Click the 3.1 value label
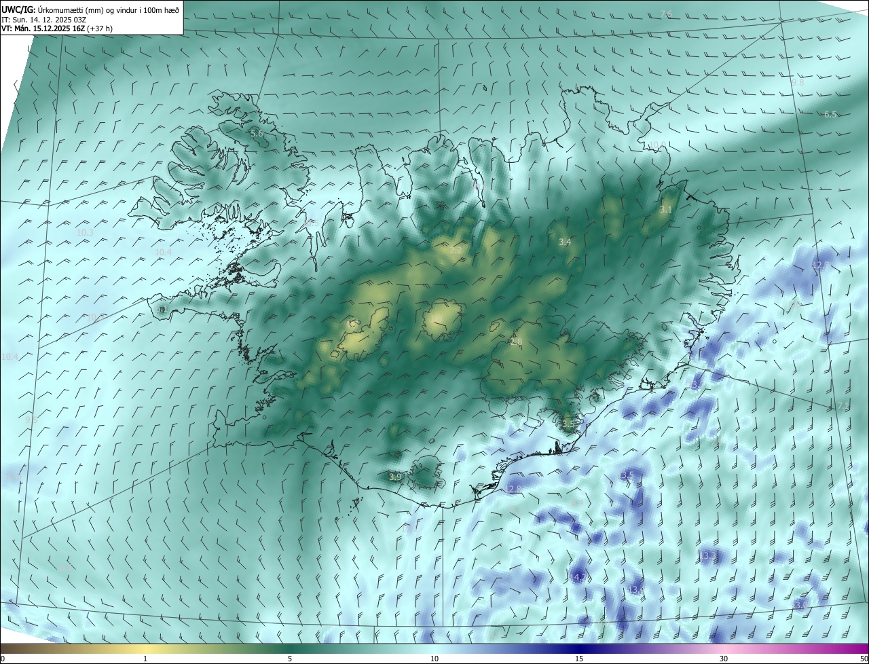The image size is (869, 664). point(666,210)
